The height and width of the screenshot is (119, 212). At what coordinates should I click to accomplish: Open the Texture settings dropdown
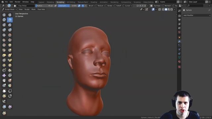pos(101,6)
